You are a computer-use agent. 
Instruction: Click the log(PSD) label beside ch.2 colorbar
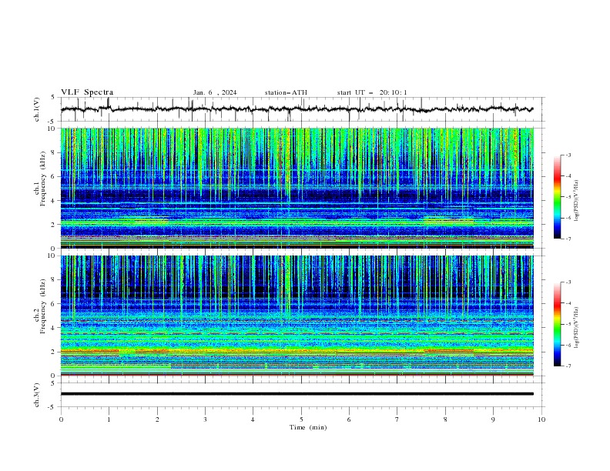pos(577,328)
